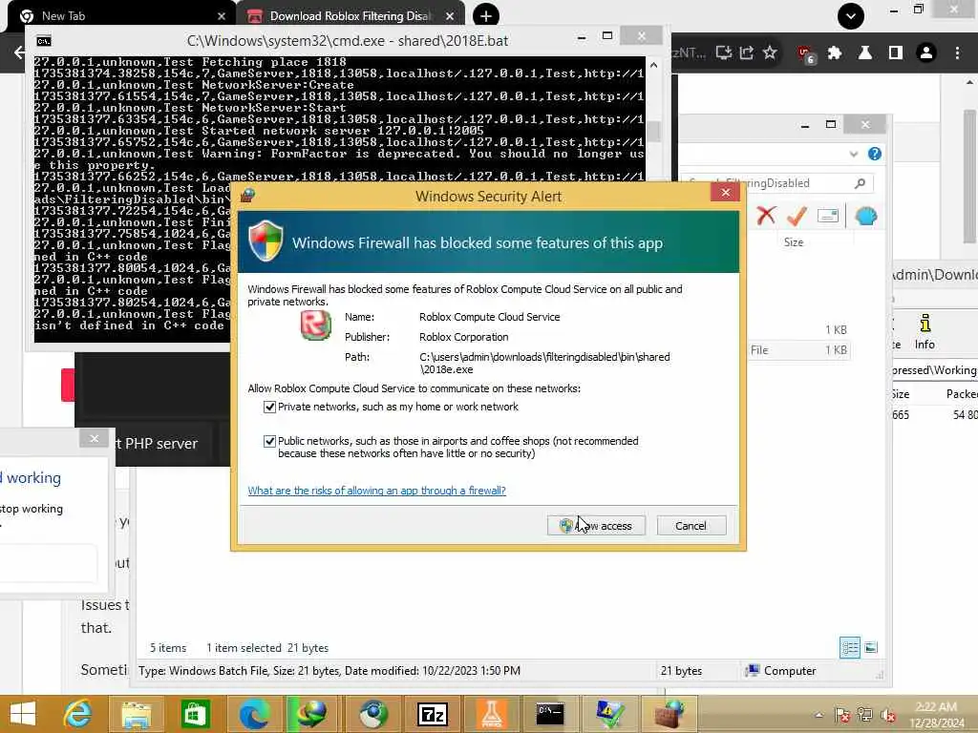Open the browser profile avatar
The height and width of the screenshot is (733, 978).
(x=926, y=53)
